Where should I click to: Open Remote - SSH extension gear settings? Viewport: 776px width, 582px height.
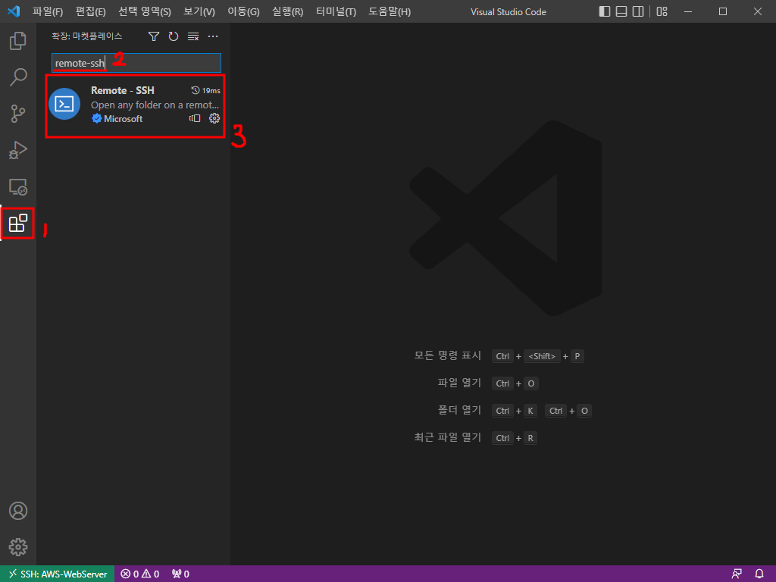(x=214, y=118)
